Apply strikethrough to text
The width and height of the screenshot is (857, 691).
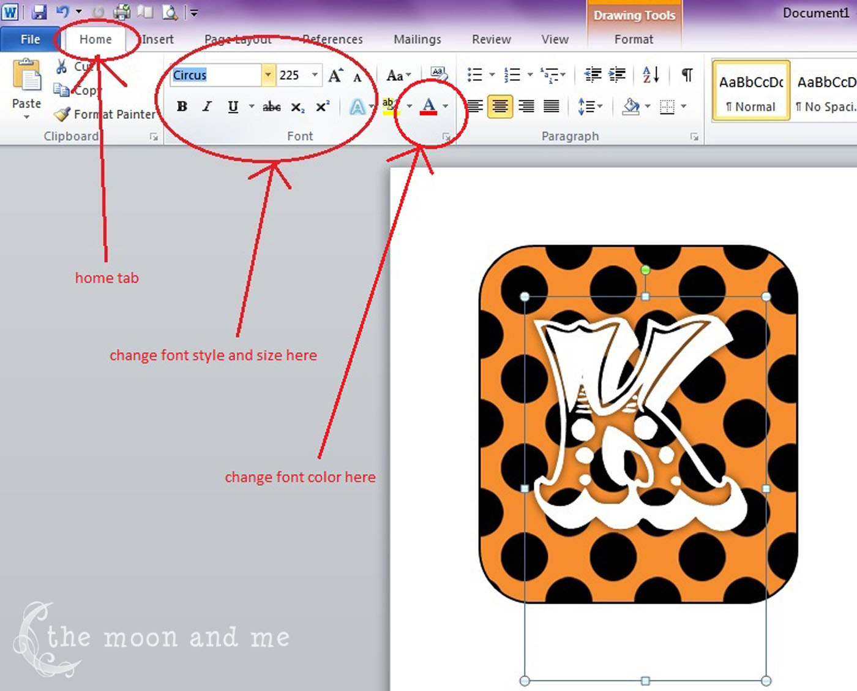click(271, 106)
